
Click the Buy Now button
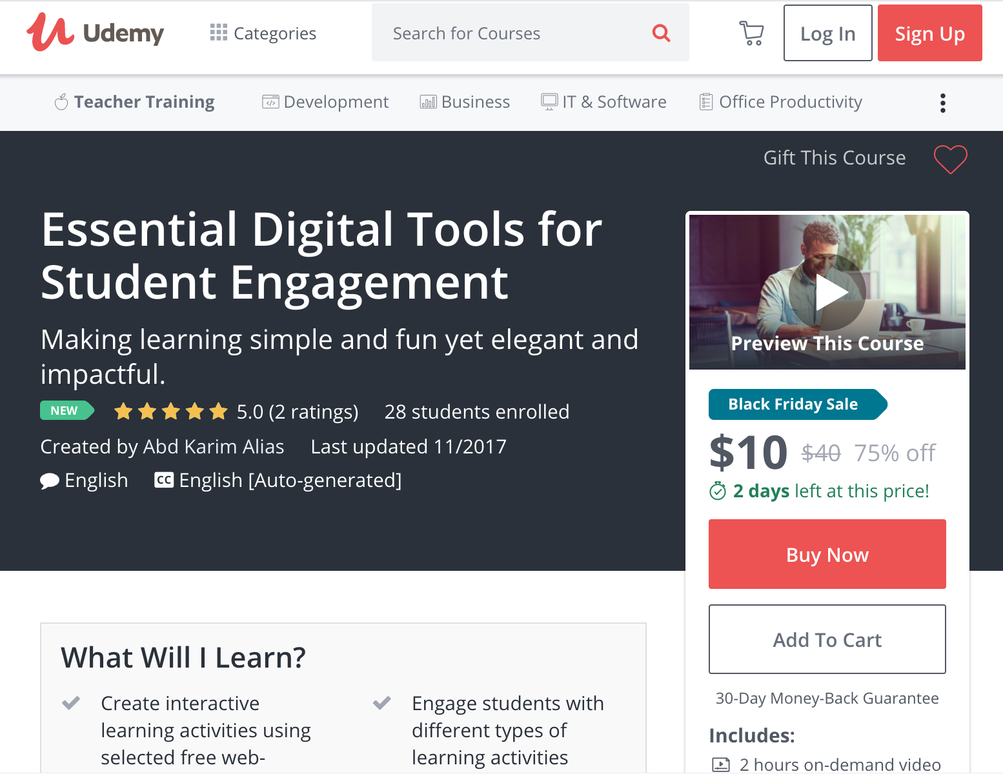coord(827,554)
